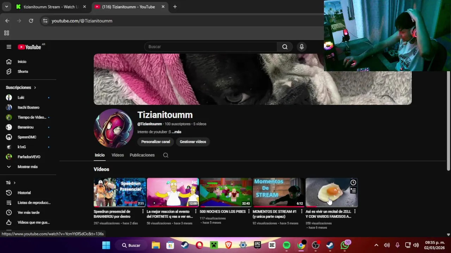Click the search magnifier button
Screen dimensions: 451x253
pos(285,47)
